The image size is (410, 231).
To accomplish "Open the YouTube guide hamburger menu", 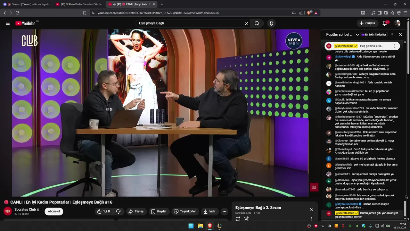I will 8,23.
